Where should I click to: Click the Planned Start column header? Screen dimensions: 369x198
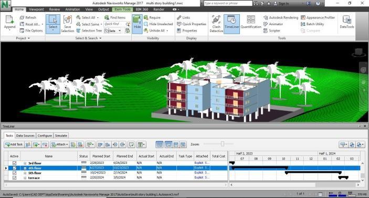[101, 156]
